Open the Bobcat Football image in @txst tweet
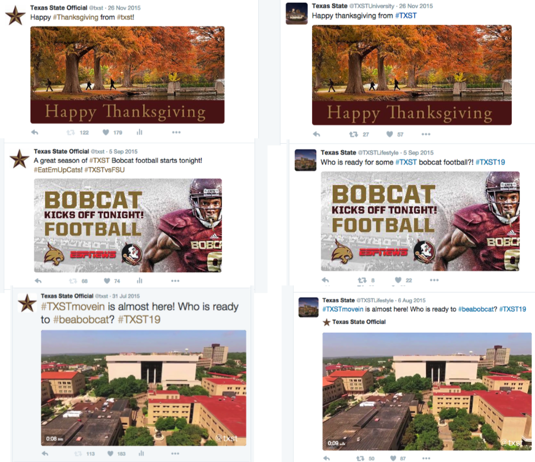The width and height of the screenshot is (535, 462). coord(128,225)
